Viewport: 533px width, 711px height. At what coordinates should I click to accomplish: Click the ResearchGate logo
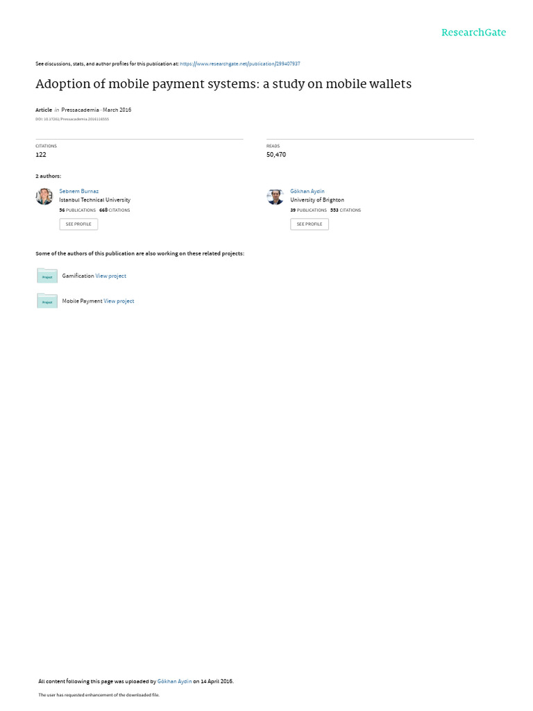(473, 32)
